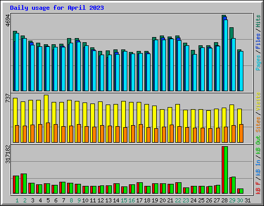Image resolution: width=264 pixels, height=206 pixels.
Task: Click day label 11 on the x-axis
Action: [93, 200]
